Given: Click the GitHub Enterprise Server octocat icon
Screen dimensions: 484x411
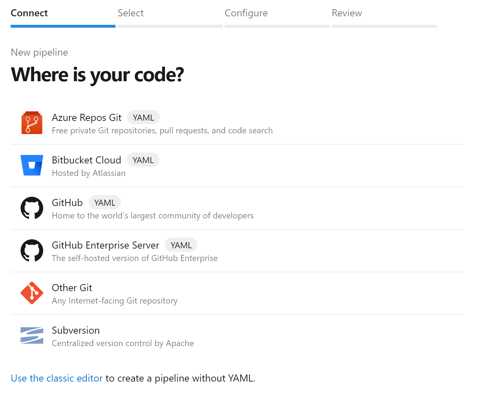Looking at the screenshot, I should [x=32, y=251].
